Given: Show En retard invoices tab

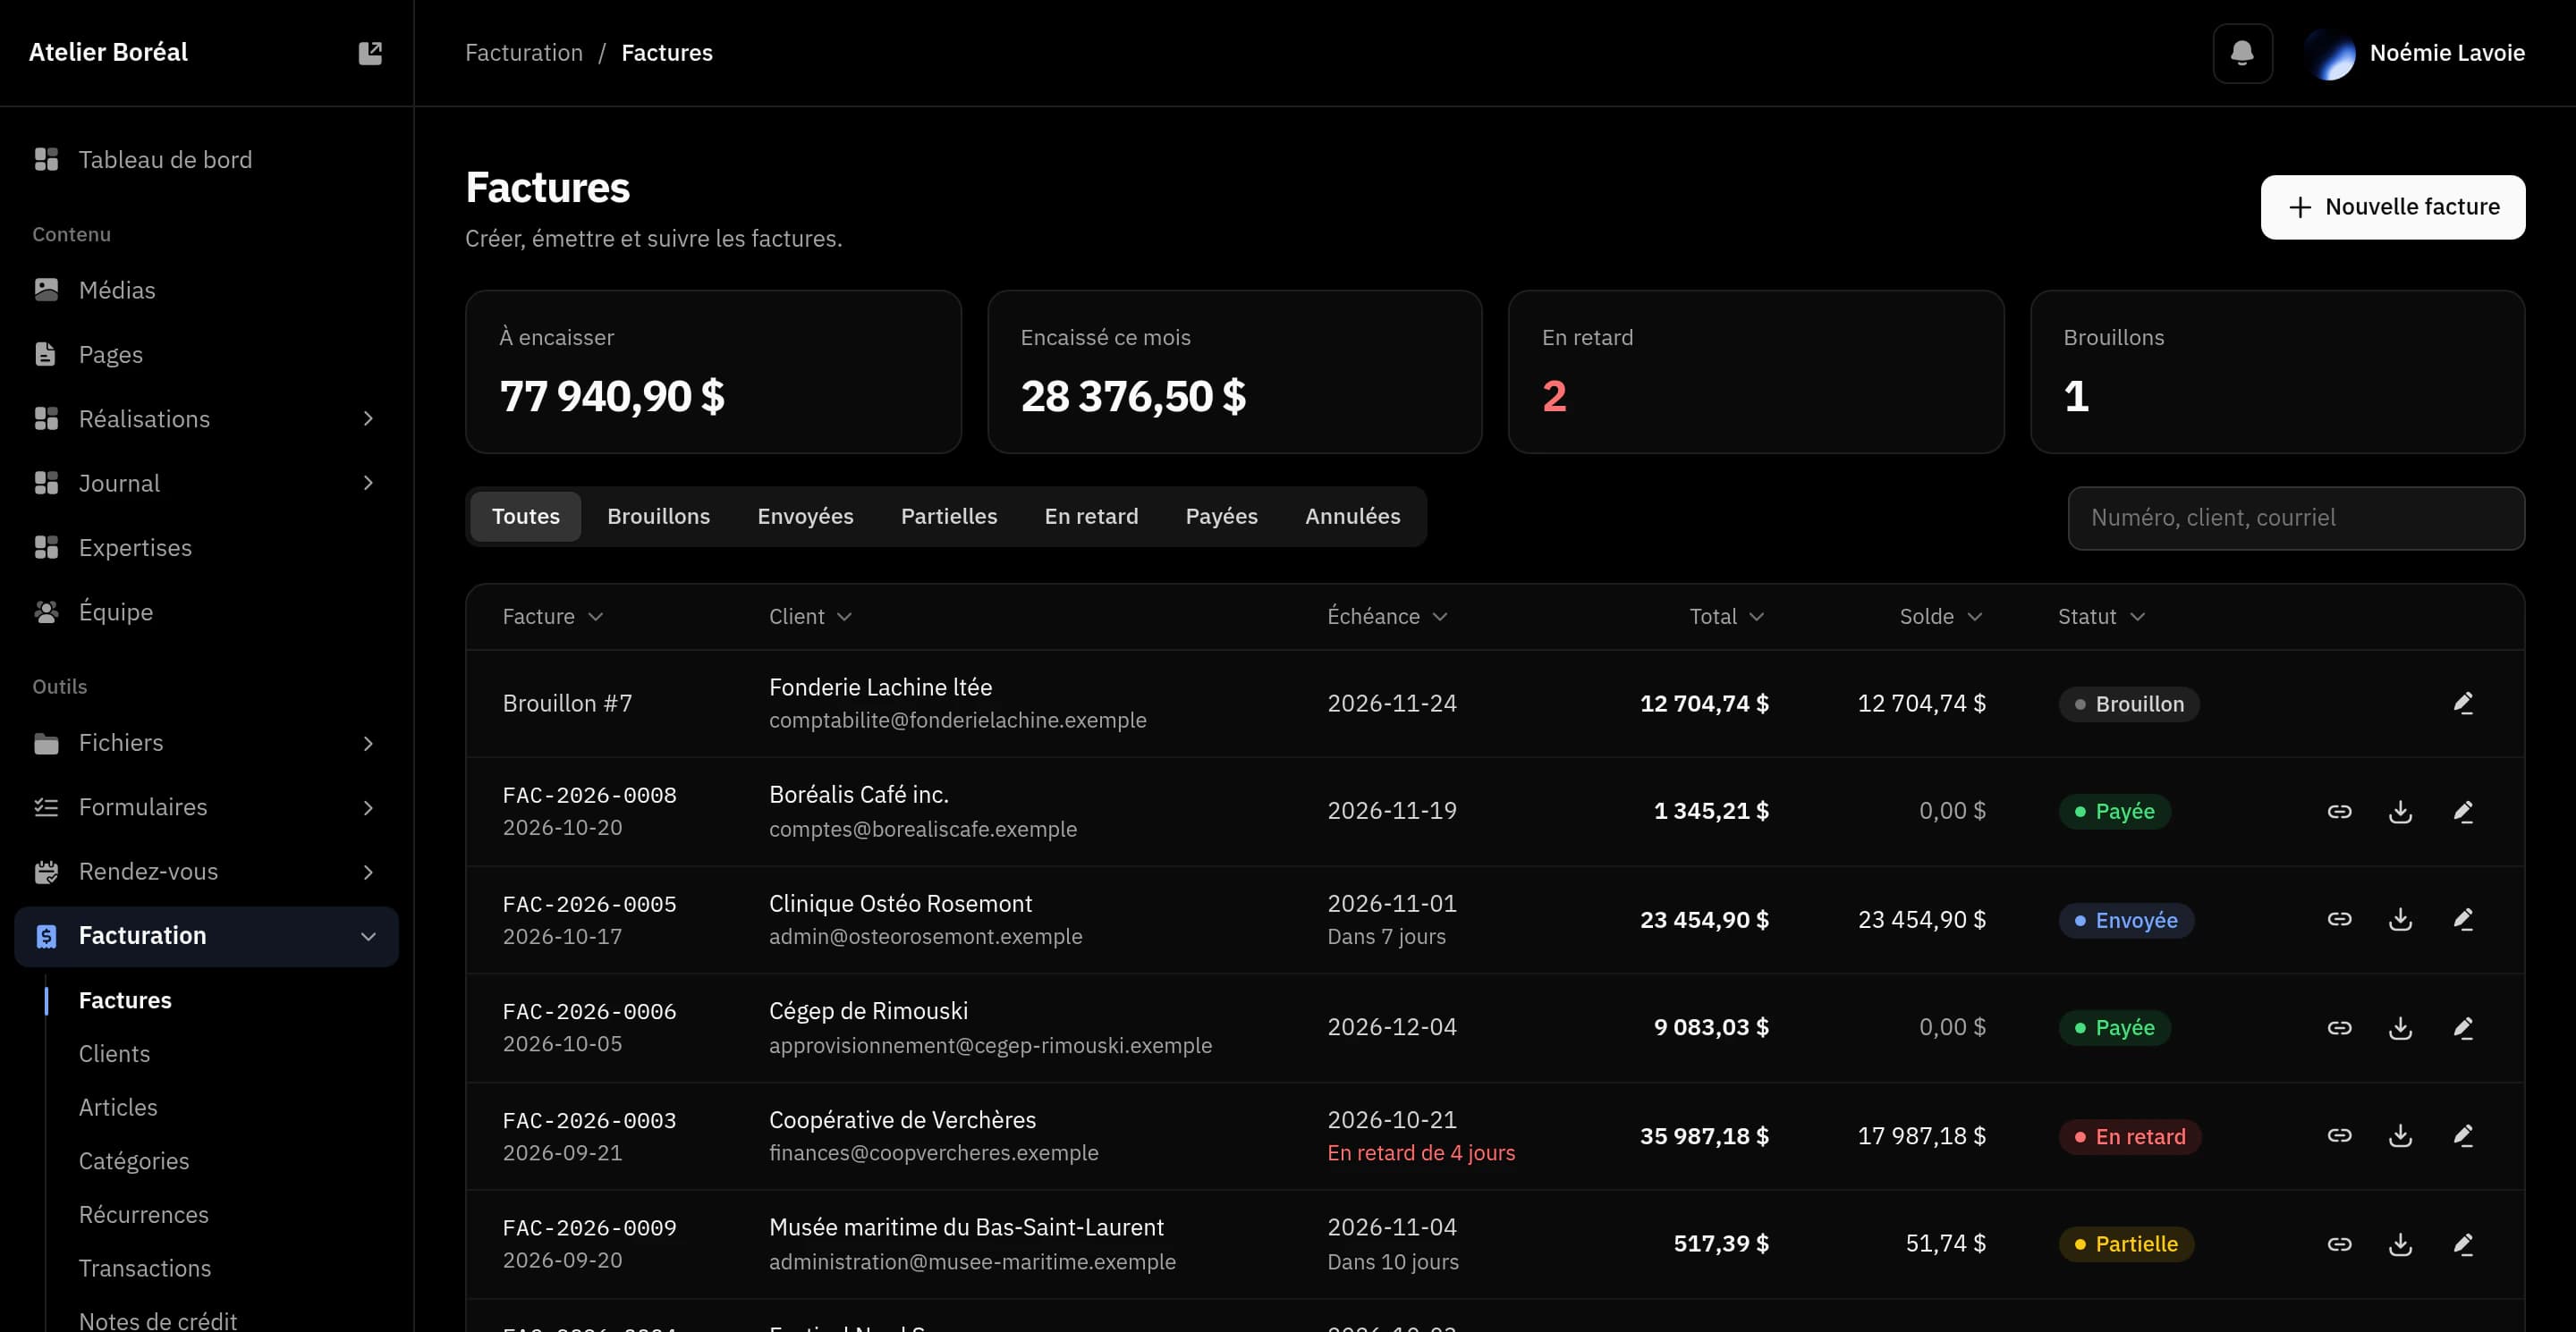Looking at the screenshot, I should 1091,517.
